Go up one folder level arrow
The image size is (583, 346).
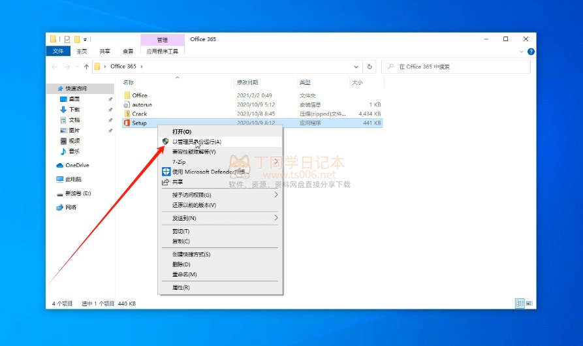[86, 67]
